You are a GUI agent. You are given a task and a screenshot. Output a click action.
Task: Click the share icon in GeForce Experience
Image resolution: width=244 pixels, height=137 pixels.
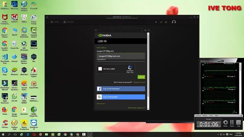tap(161, 22)
